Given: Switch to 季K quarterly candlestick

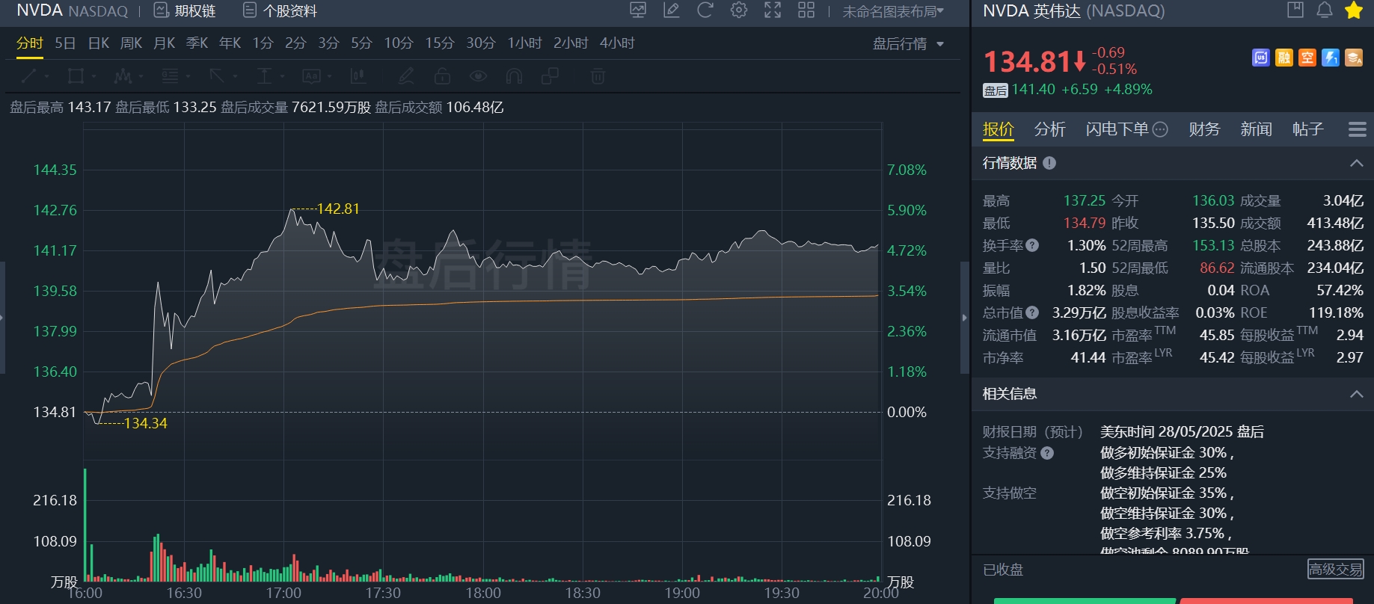Looking at the screenshot, I should click(197, 43).
